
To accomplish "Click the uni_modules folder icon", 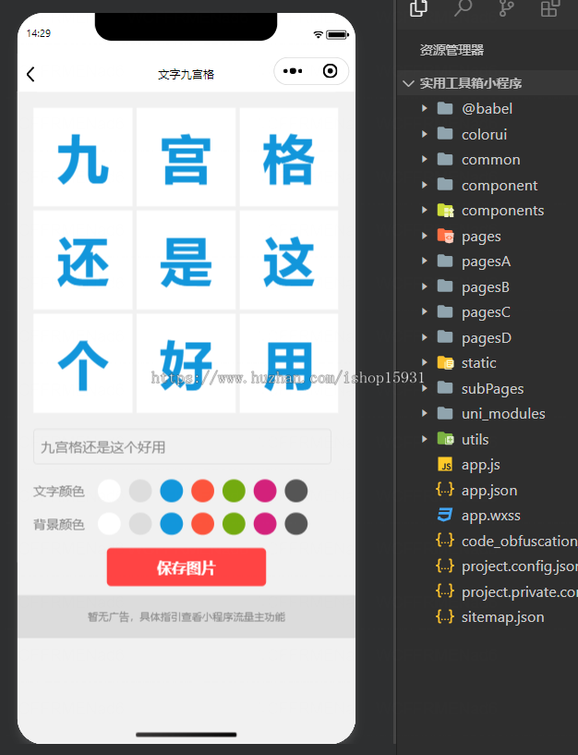I will 445,413.
